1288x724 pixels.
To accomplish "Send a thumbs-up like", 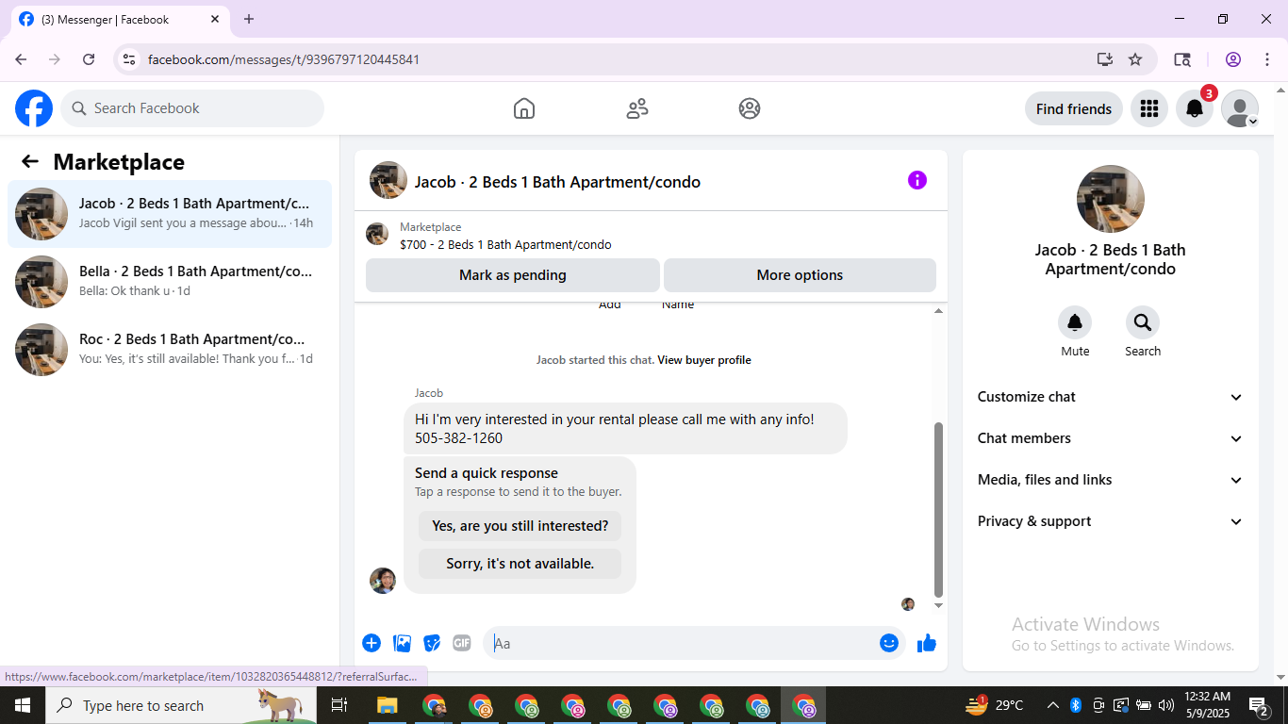I will (927, 643).
